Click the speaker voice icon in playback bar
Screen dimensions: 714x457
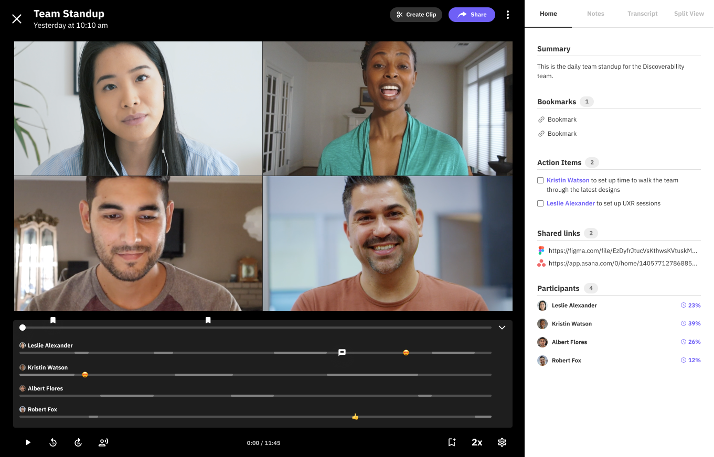(103, 443)
